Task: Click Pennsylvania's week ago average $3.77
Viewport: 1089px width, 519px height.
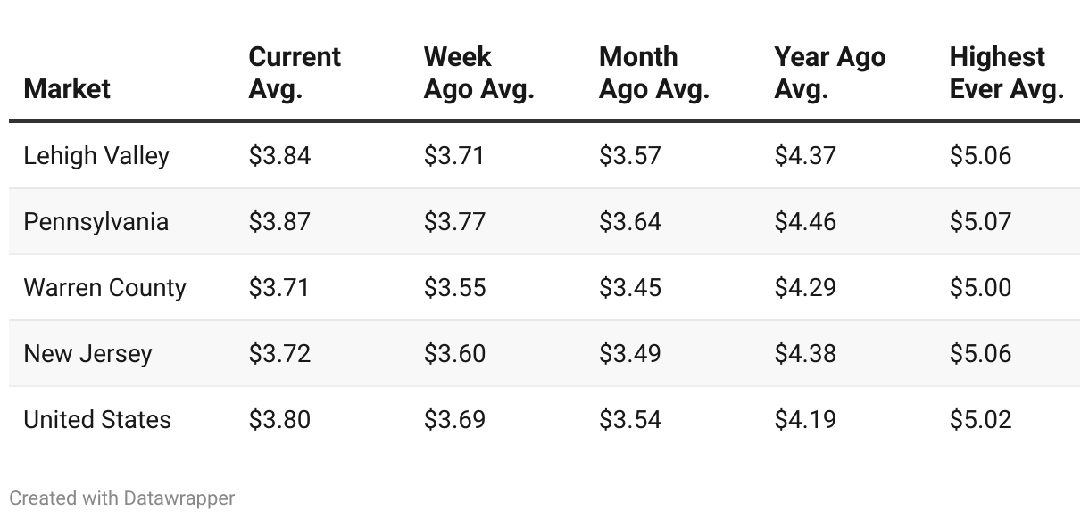Action: (454, 222)
